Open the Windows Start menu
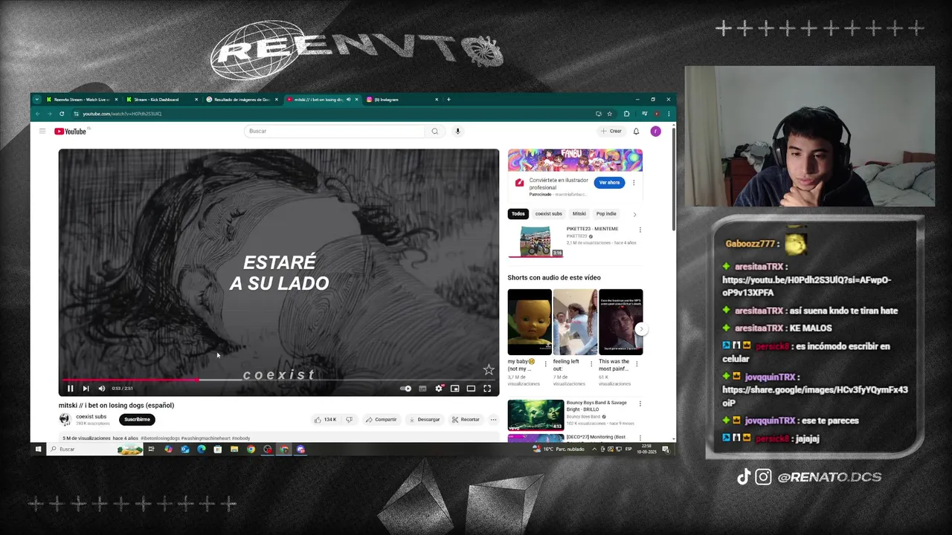 point(38,449)
